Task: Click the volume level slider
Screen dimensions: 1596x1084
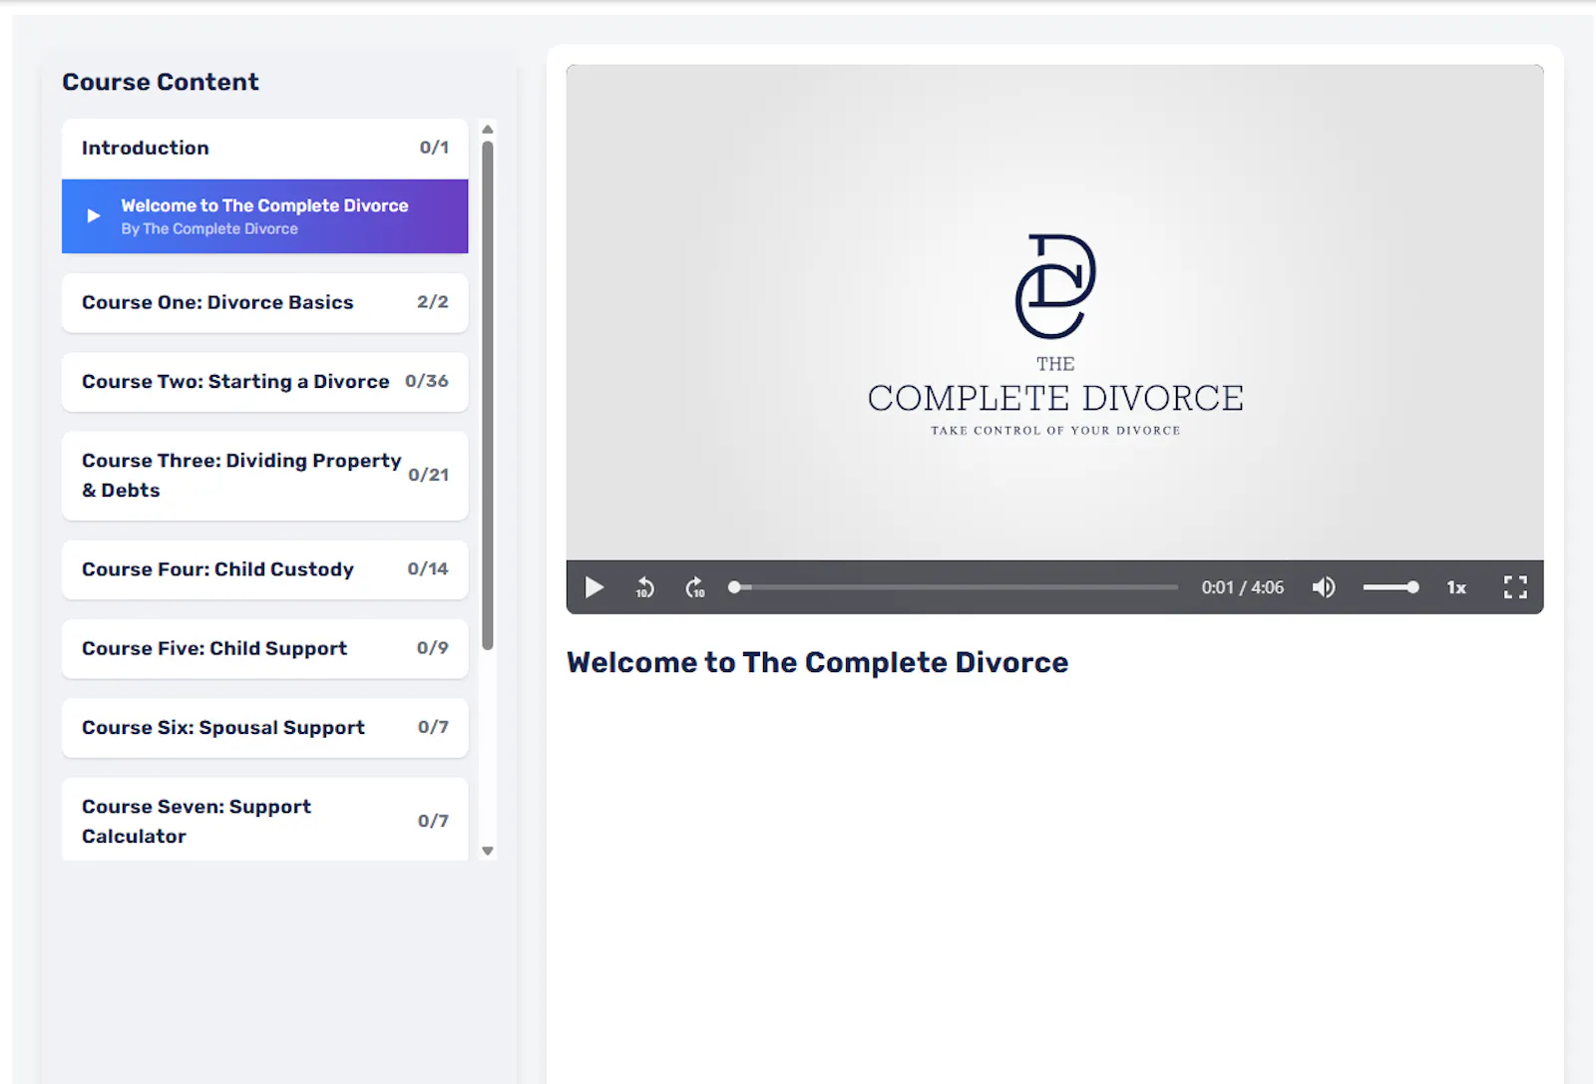Action: point(1391,587)
